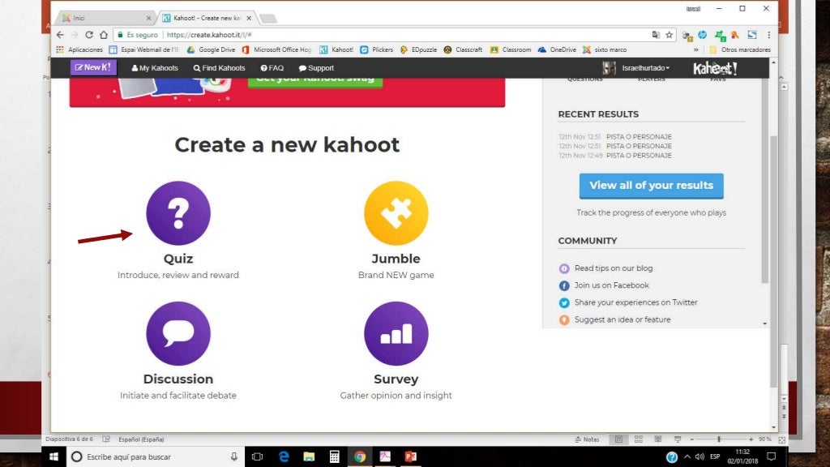
Task: Open My Kahoots in the navigation bar
Action: (155, 68)
